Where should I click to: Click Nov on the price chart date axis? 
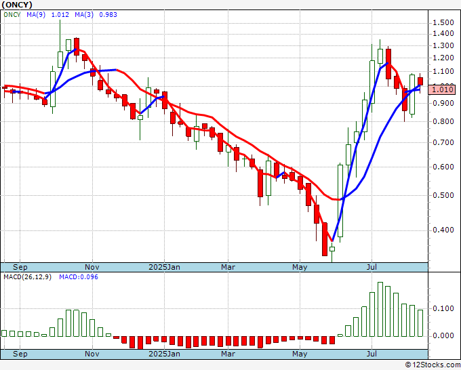coord(92,267)
